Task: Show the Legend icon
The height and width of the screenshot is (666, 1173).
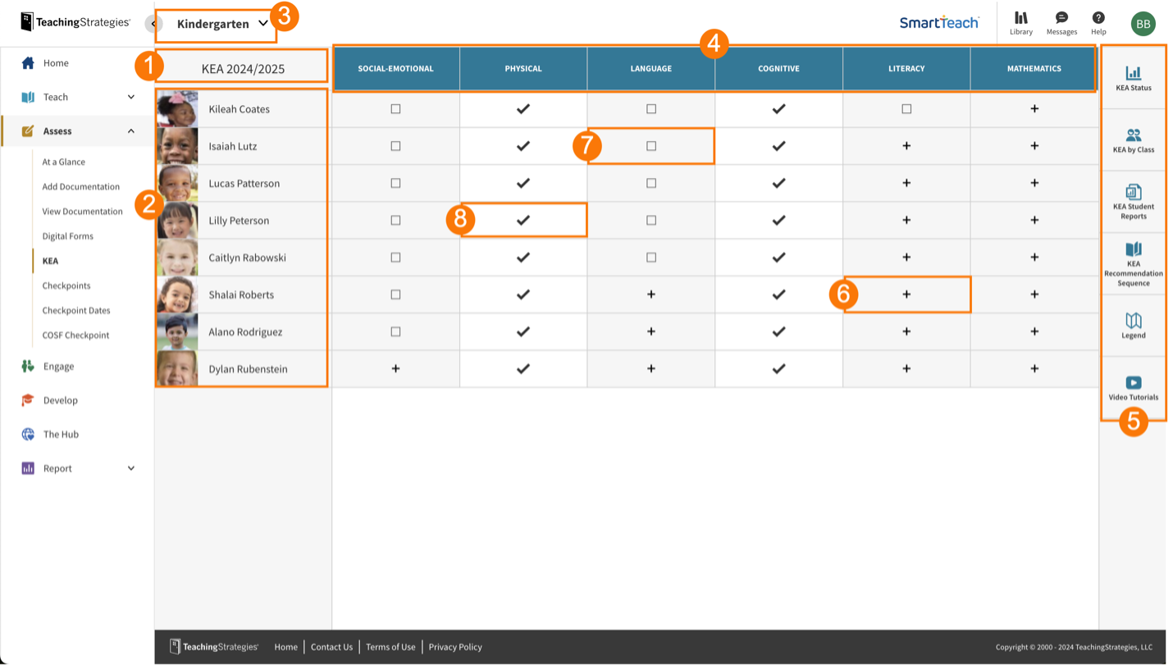Action: click(x=1133, y=321)
